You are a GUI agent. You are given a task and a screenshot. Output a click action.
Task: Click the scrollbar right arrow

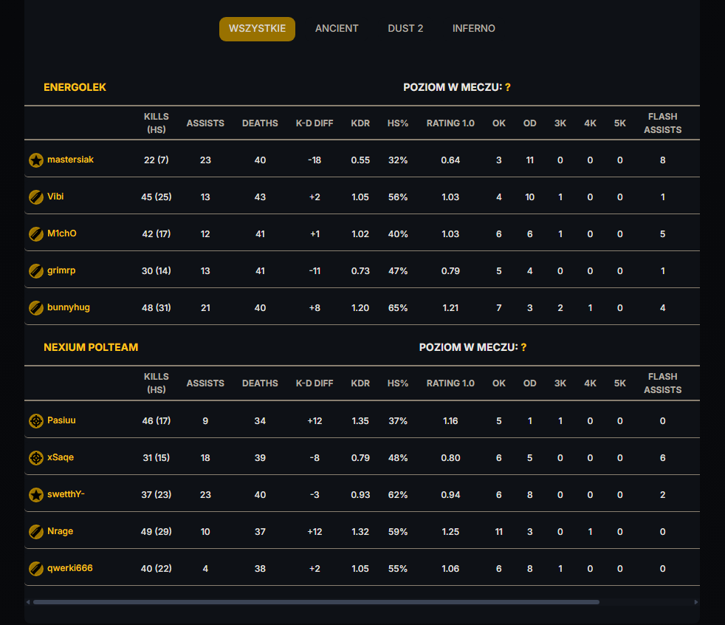[x=696, y=602]
